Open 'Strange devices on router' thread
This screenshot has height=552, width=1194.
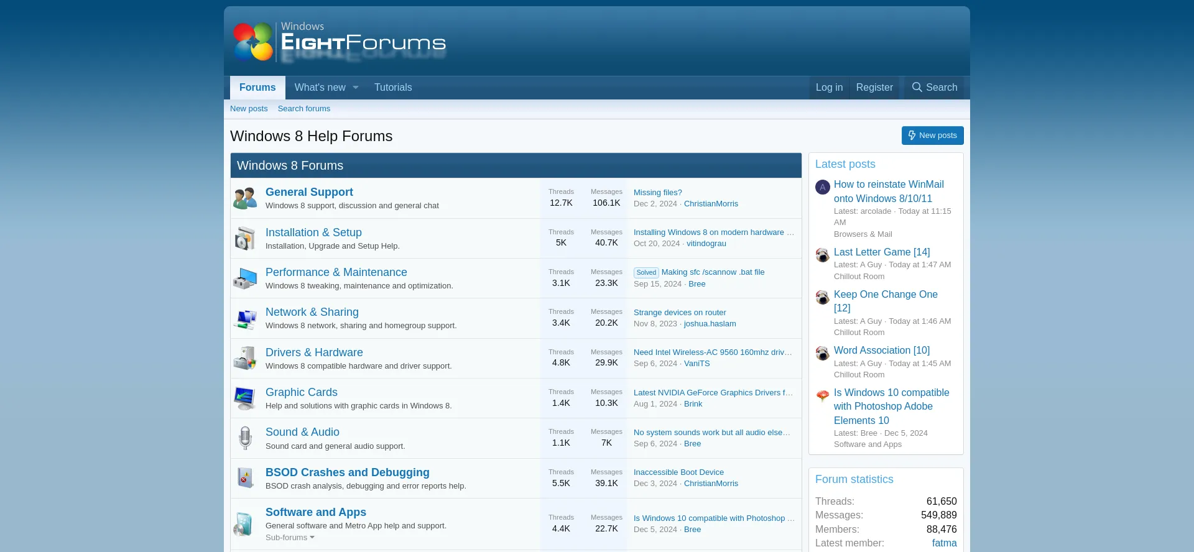click(x=680, y=313)
